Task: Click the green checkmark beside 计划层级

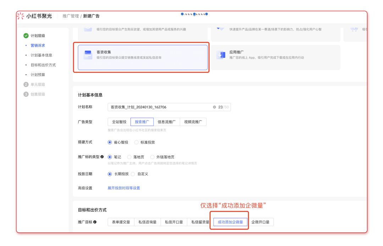Action: 26,35
